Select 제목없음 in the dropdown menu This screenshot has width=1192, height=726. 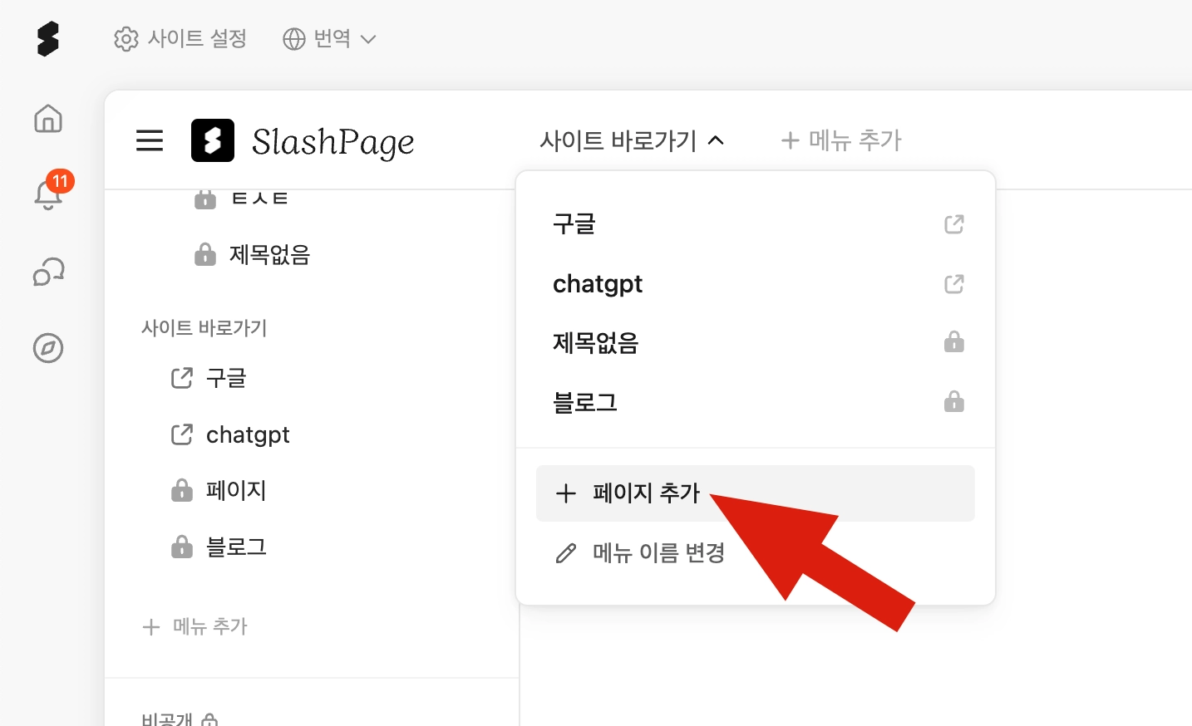pos(595,343)
